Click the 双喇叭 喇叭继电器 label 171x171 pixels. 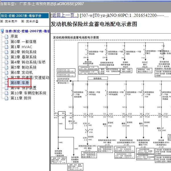point(125,64)
